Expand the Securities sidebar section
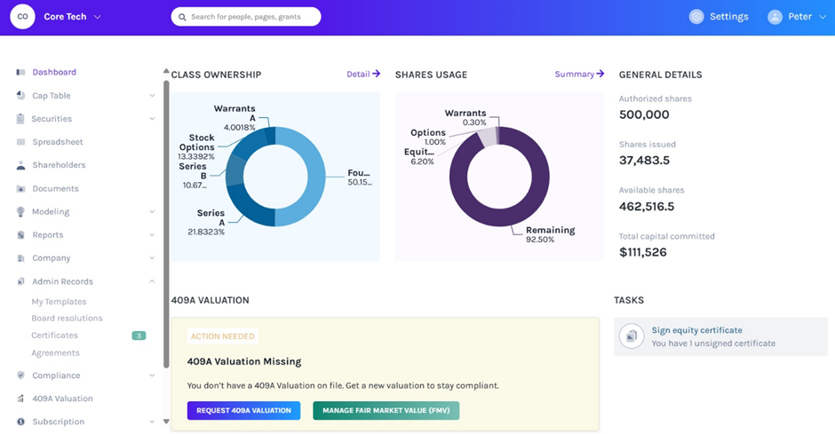 click(152, 119)
